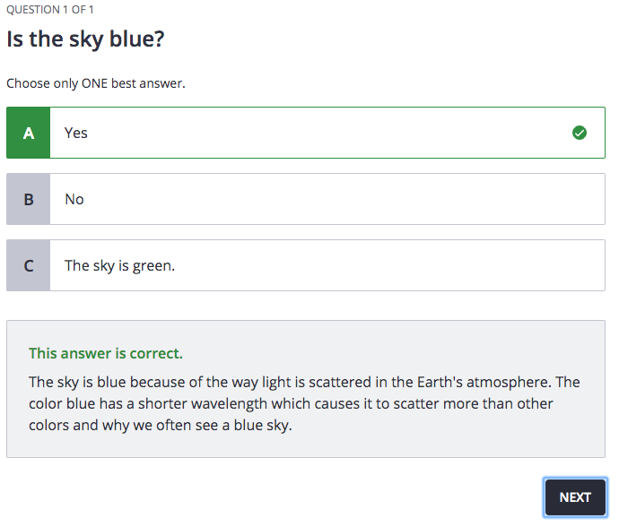The height and width of the screenshot is (527, 619).
Task: Click the explanation line ending "see a blue sky."
Action: pyautogui.click(x=161, y=425)
